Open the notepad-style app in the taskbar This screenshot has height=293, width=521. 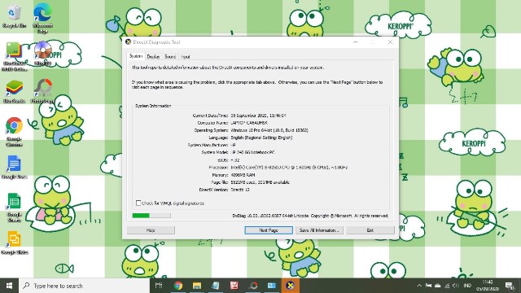[215, 286]
